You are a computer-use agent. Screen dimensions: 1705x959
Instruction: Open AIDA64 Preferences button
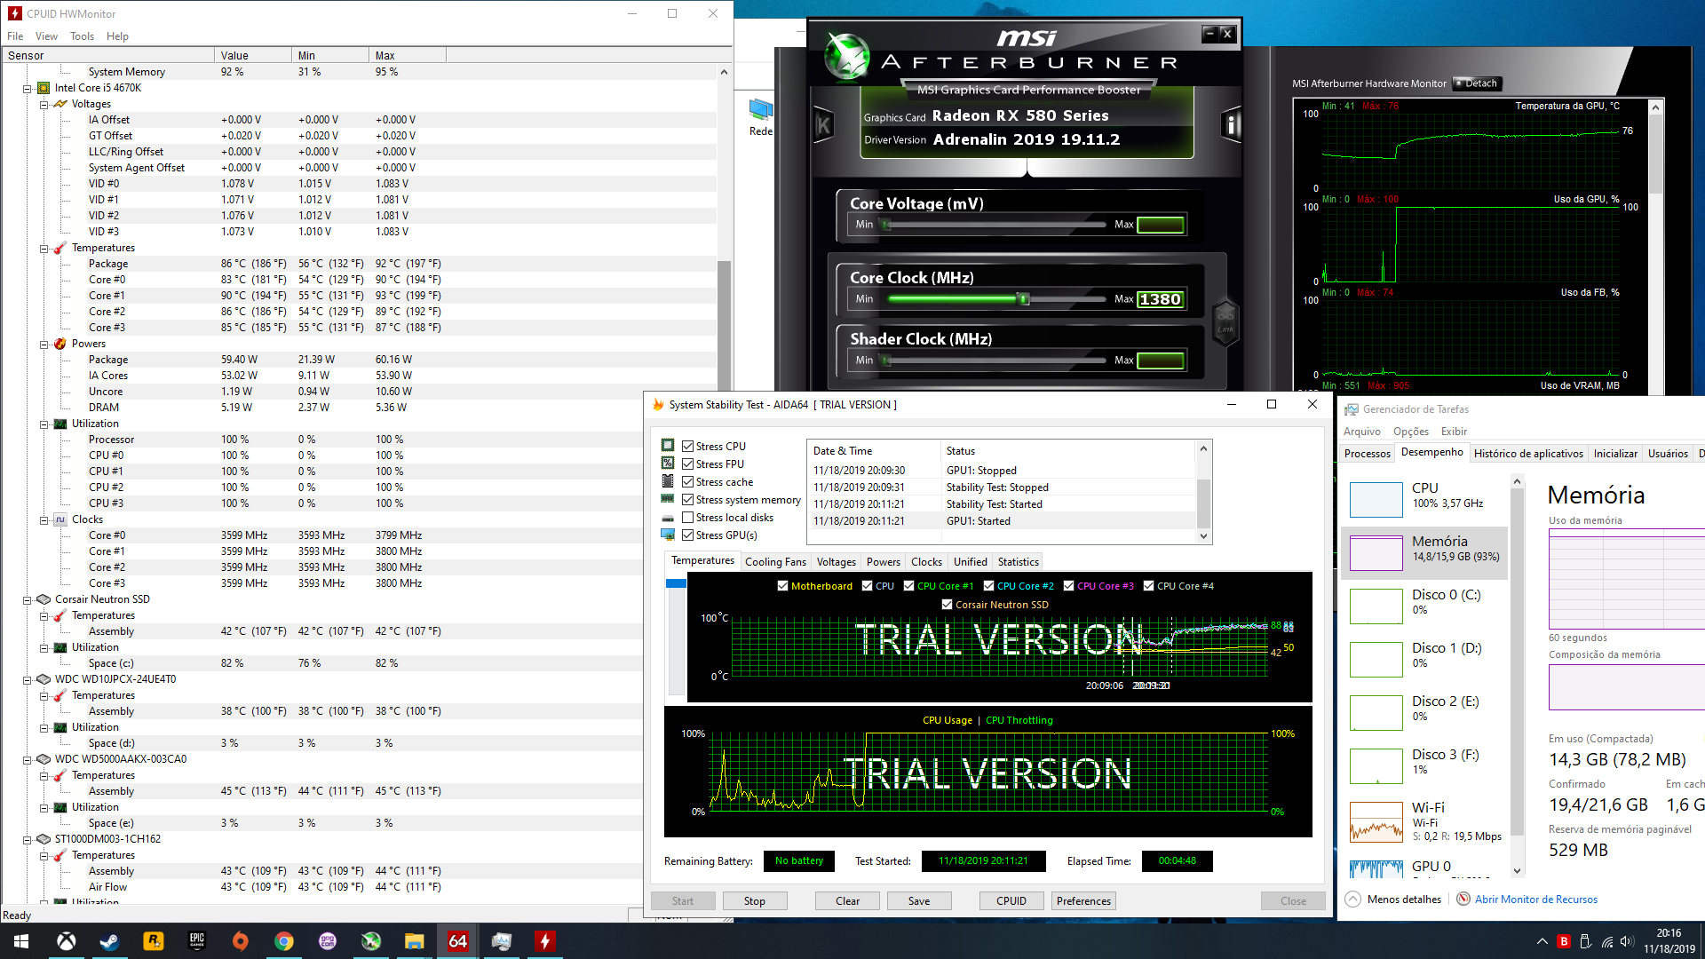coord(1083,900)
